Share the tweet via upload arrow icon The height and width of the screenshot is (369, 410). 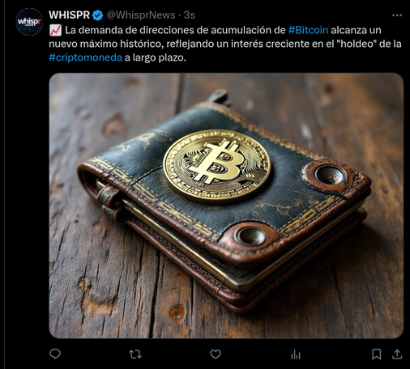397,354
